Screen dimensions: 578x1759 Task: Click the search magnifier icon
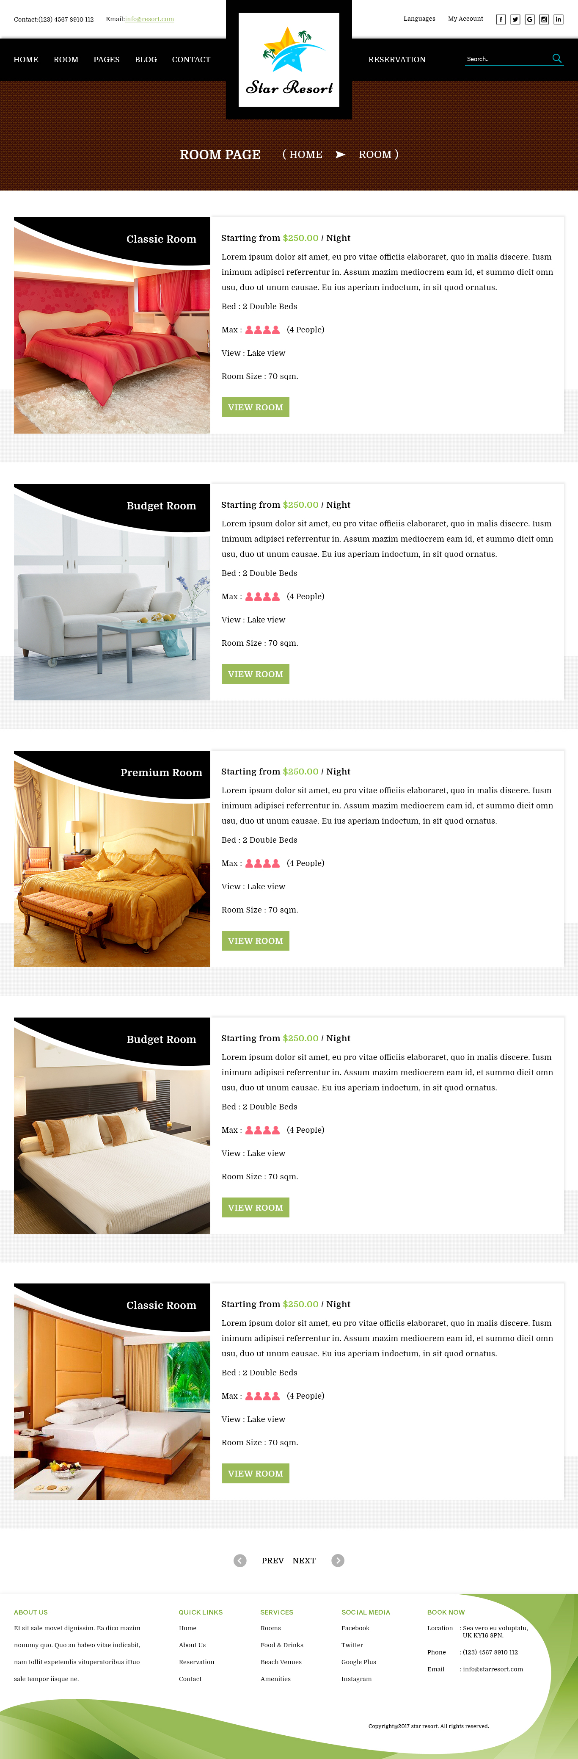(557, 59)
